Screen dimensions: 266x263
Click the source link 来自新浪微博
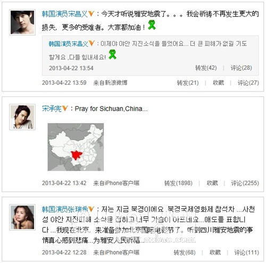tap(110, 83)
